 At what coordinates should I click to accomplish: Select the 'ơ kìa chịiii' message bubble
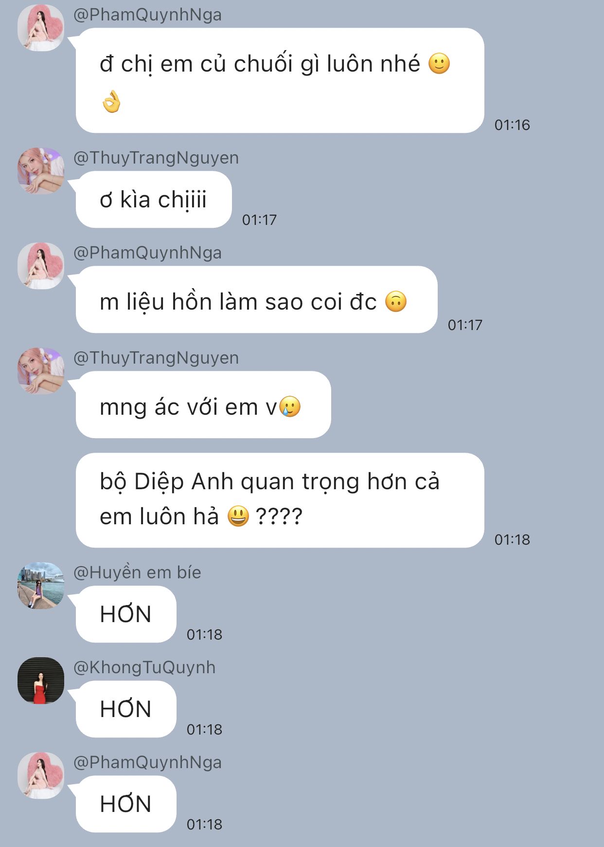pyautogui.click(x=154, y=200)
